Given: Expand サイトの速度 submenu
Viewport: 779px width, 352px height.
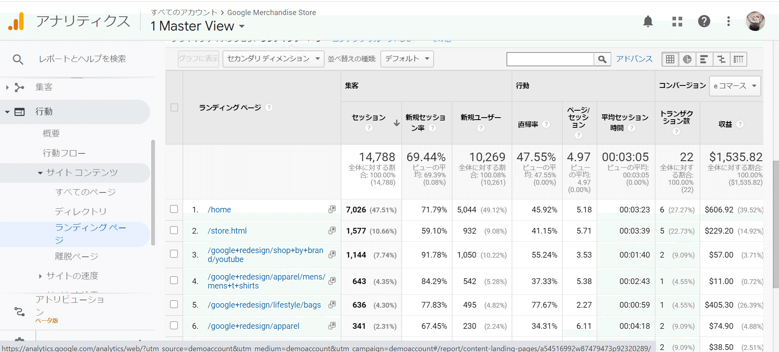Looking at the screenshot, I should pyautogui.click(x=40, y=276).
